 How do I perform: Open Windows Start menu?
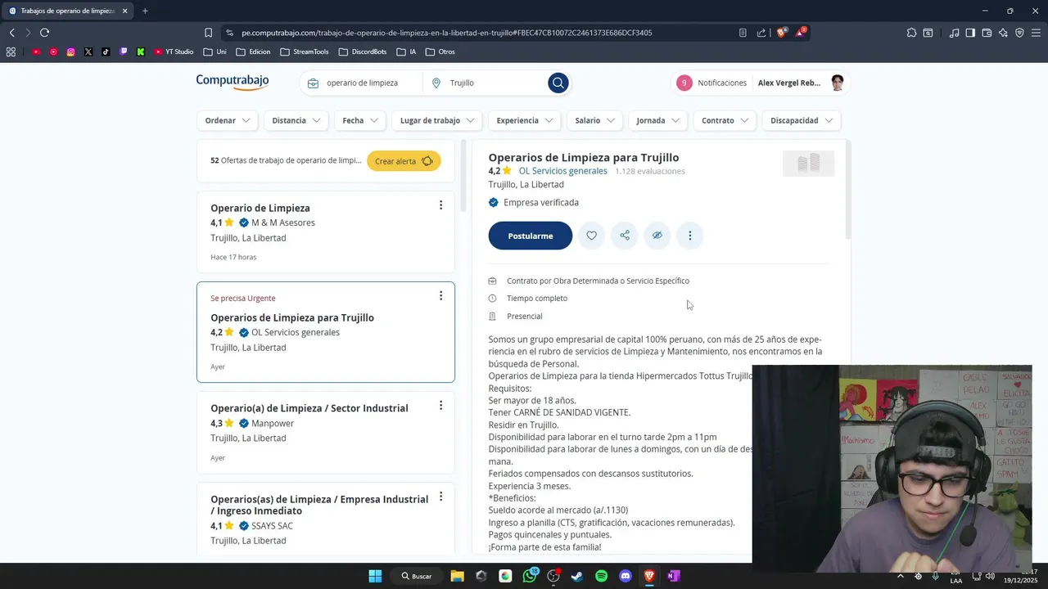pos(375,576)
